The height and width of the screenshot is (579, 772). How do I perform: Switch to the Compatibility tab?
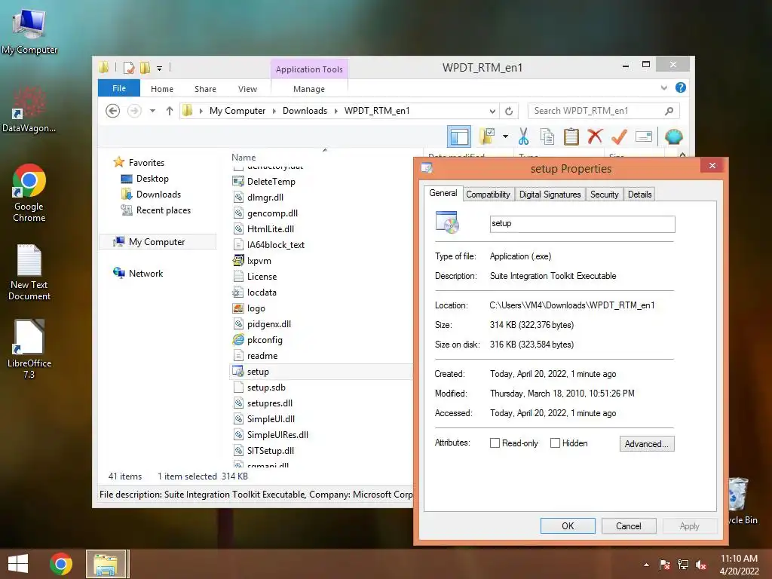488,195
